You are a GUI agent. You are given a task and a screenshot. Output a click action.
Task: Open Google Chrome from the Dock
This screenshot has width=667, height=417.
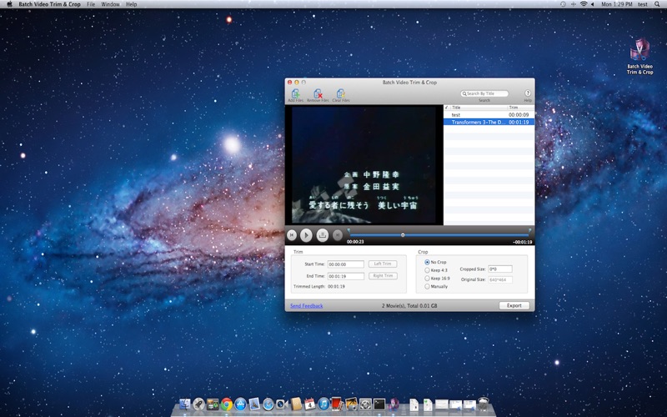[227, 404]
